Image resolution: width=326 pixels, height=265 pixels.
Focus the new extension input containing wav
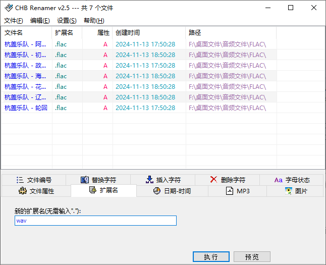[95, 221]
